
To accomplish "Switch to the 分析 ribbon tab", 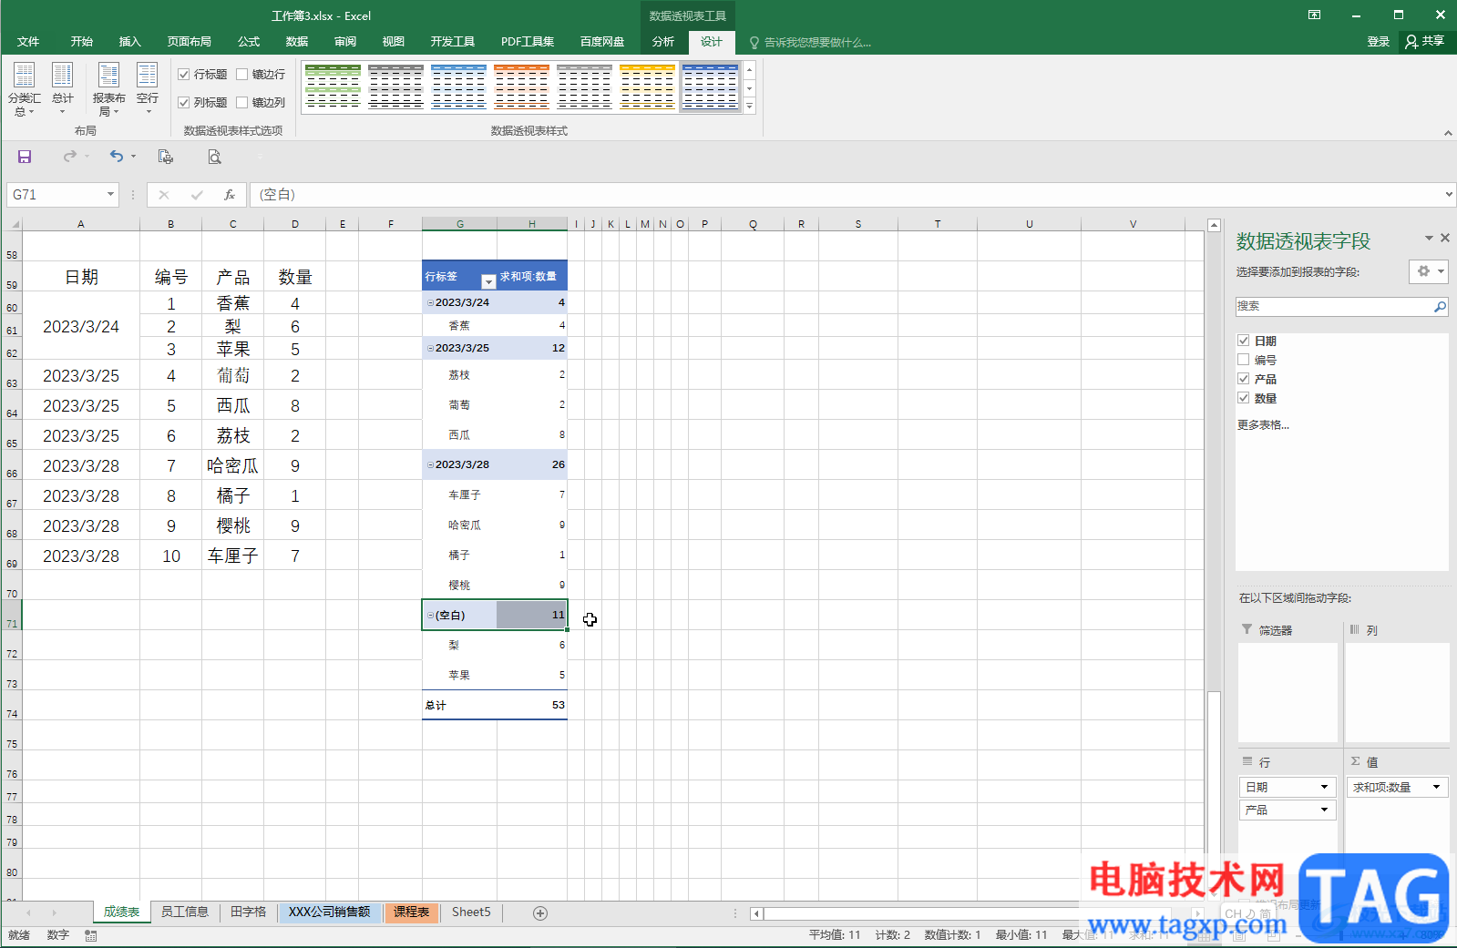I will (663, 42).
